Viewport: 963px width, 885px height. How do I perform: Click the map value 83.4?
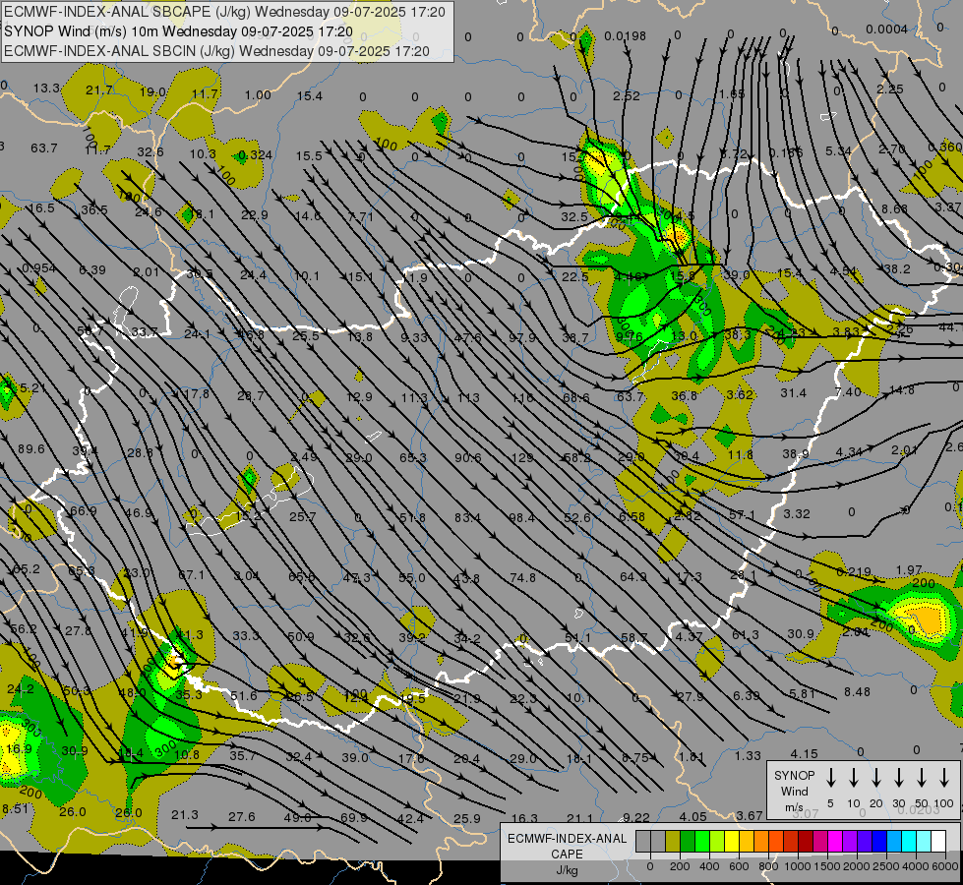(x=468, y=518)
